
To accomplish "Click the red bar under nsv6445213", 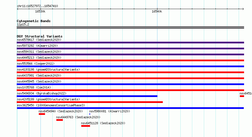I will click(130, 60).
